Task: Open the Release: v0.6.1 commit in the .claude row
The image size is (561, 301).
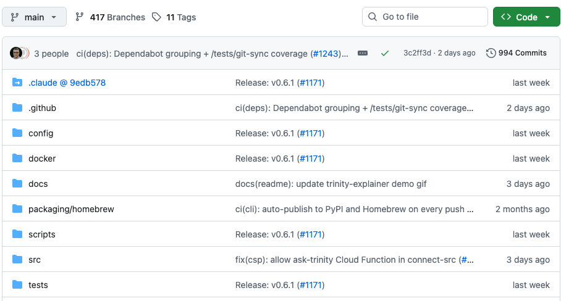Action: 265,83
